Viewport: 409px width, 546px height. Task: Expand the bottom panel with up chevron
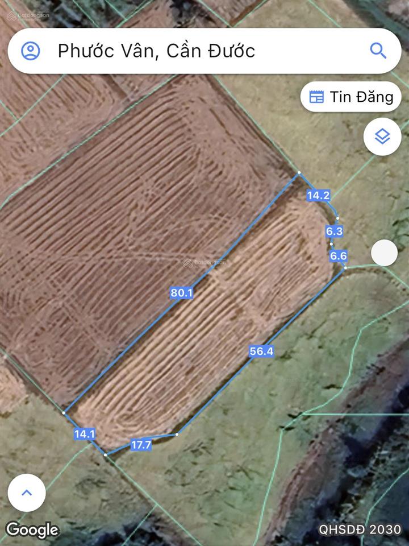coord(27,493)
